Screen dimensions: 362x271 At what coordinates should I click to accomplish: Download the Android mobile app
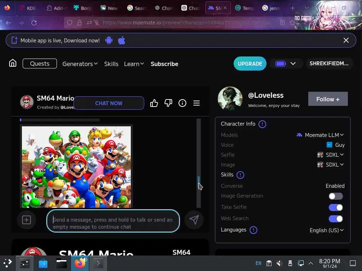point(109,41)
